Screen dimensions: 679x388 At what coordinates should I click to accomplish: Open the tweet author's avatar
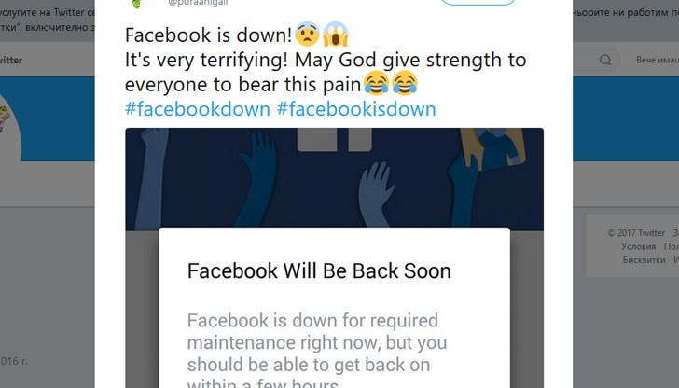click(137, 4)
